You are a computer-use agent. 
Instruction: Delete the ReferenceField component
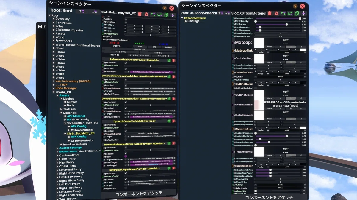(174, 60)
